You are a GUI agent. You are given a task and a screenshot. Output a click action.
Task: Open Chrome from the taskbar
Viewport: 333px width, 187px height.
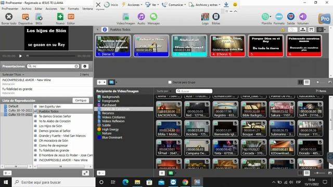tap(185, 182)
